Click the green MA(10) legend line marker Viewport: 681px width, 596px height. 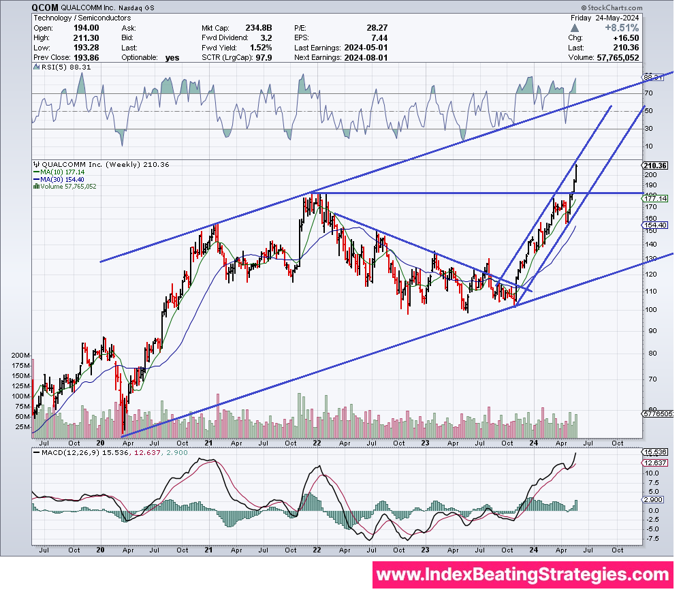(x=37, y=172)
